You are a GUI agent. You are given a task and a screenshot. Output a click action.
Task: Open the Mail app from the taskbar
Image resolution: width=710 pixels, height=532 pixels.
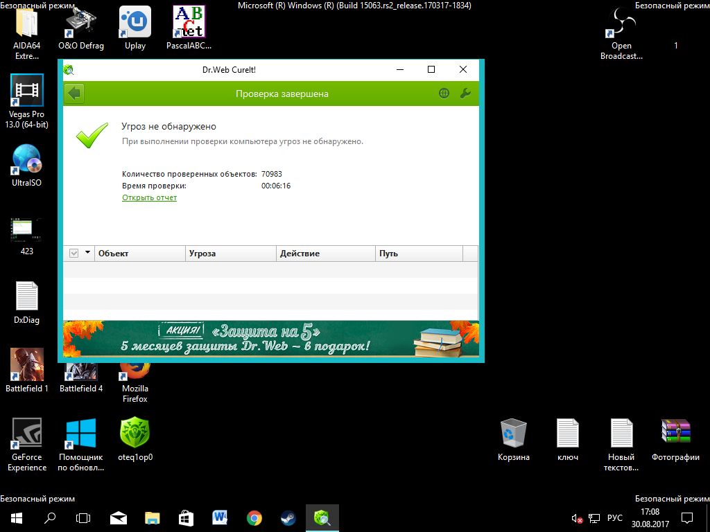[x=118, y=518]
